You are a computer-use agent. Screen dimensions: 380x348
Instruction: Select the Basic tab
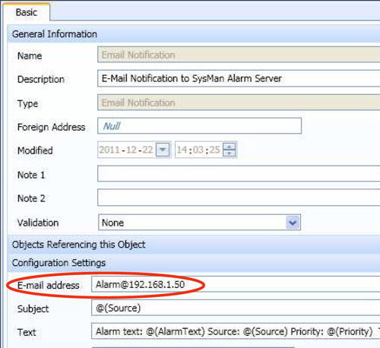tap(27, 12)
